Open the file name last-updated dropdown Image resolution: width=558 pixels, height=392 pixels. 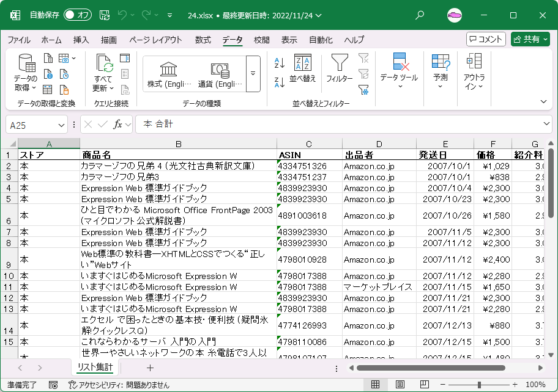[x=319, y=16]
